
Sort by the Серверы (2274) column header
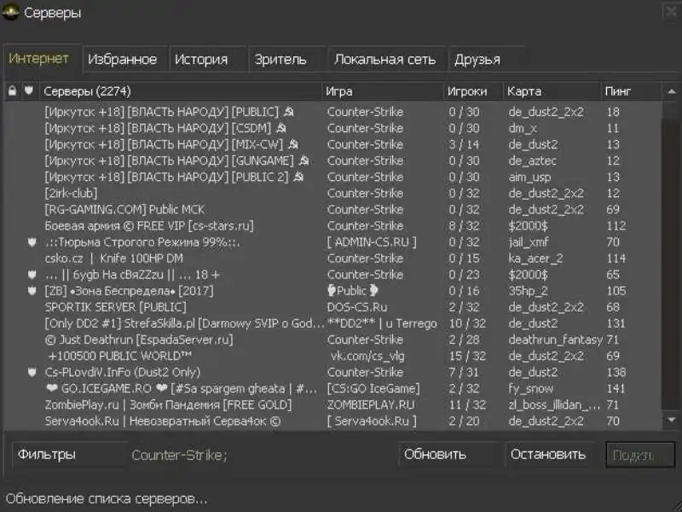click(181, 91)
